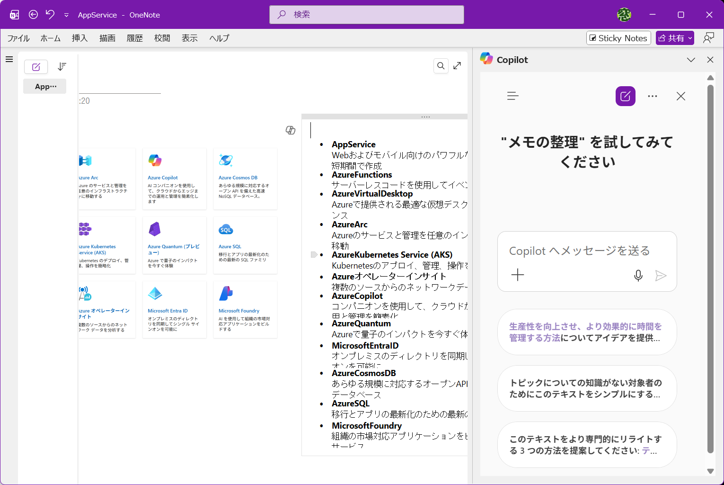Expand the page using the diagonal arrows icon
This screenshot has height=485, width=724.
(x=457, y=65)
